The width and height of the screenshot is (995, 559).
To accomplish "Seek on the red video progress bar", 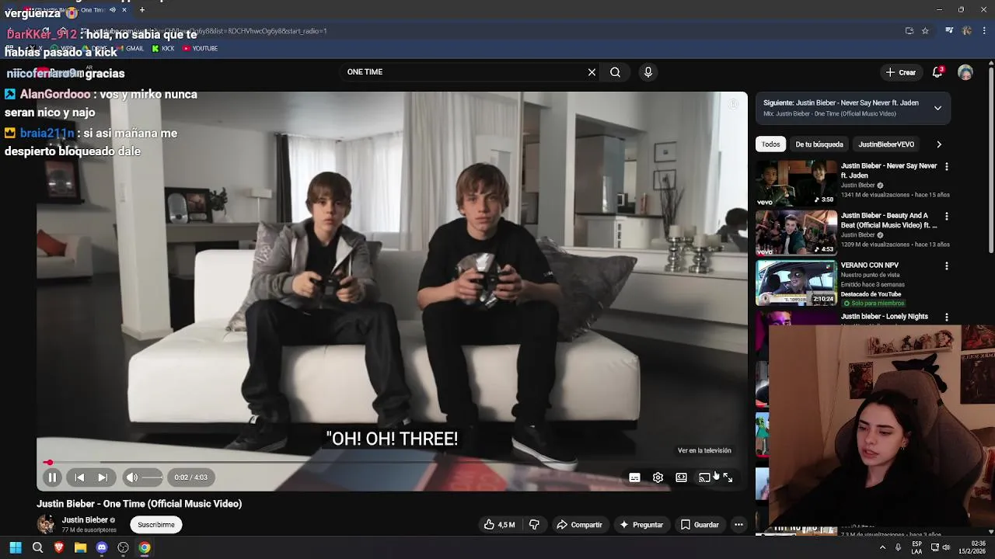I will [x=393, y=462].
